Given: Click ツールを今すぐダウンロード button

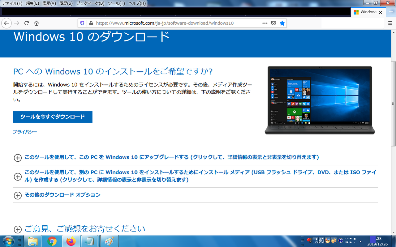Looking at the screenshot, I should pos(53,117).
